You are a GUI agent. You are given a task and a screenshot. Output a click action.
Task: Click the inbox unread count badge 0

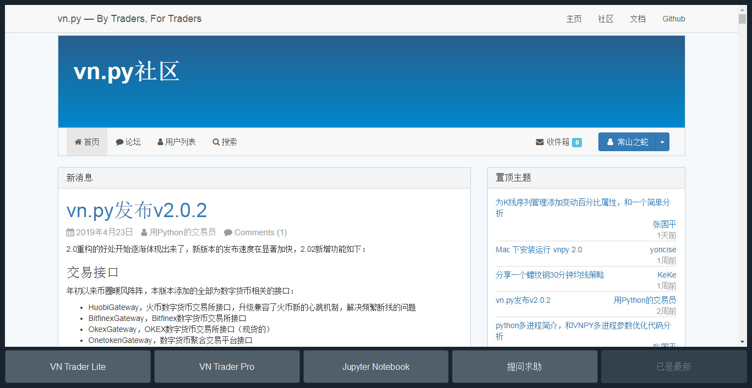point(577,142)
